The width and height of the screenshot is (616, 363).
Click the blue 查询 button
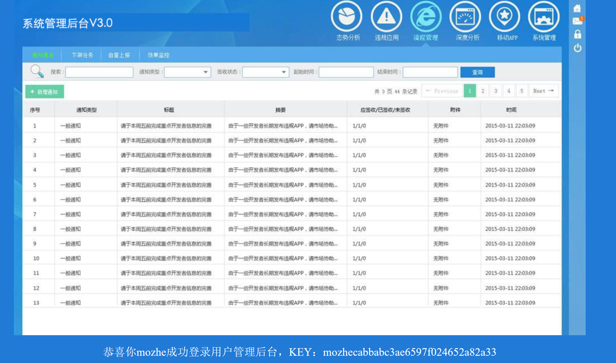[477, 72]
